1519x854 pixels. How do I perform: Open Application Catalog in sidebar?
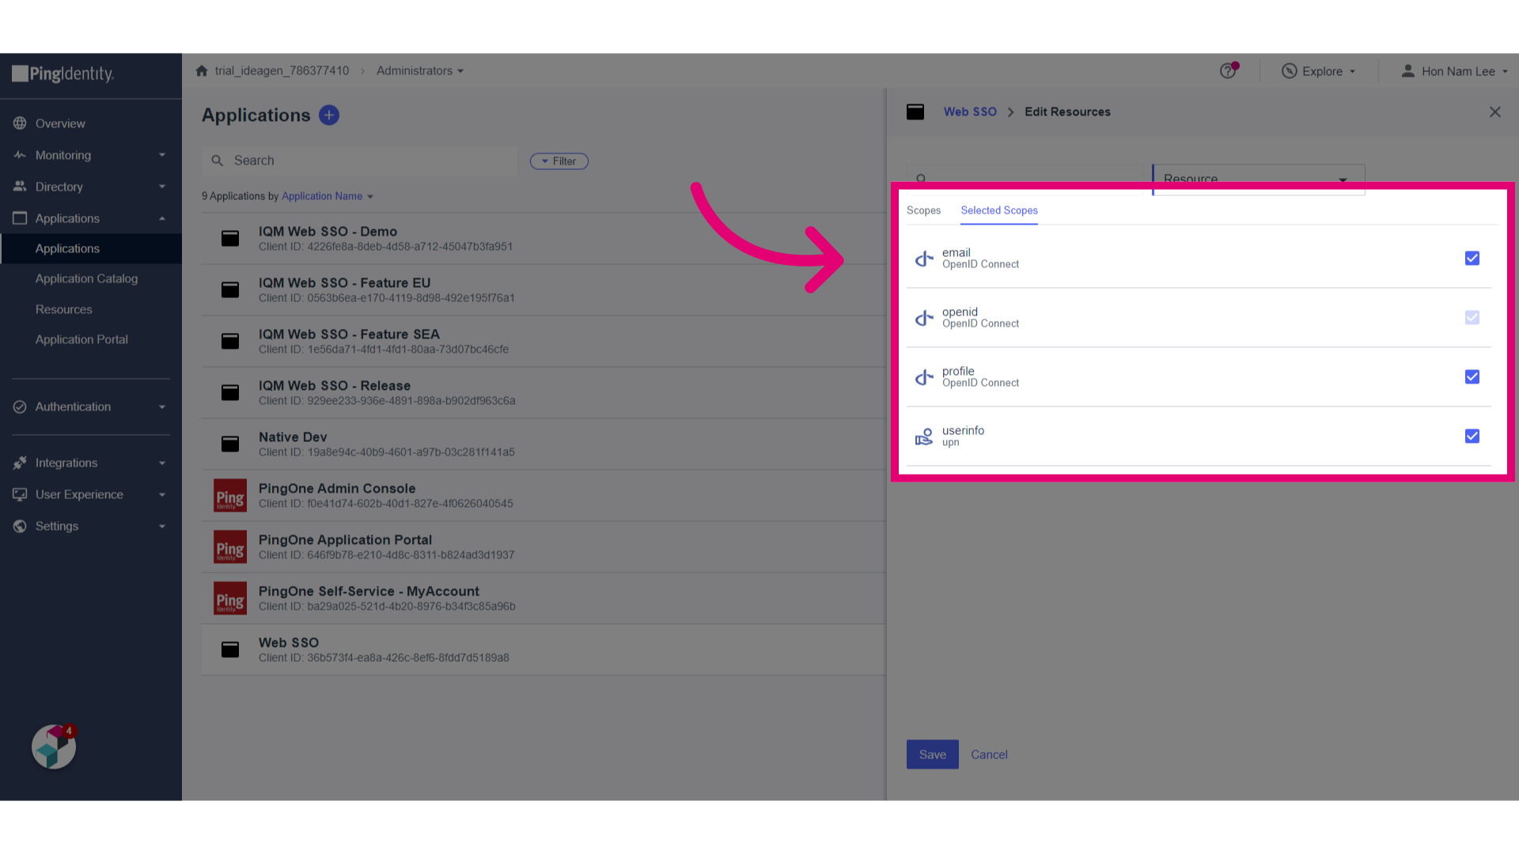[x=86, y=278]
